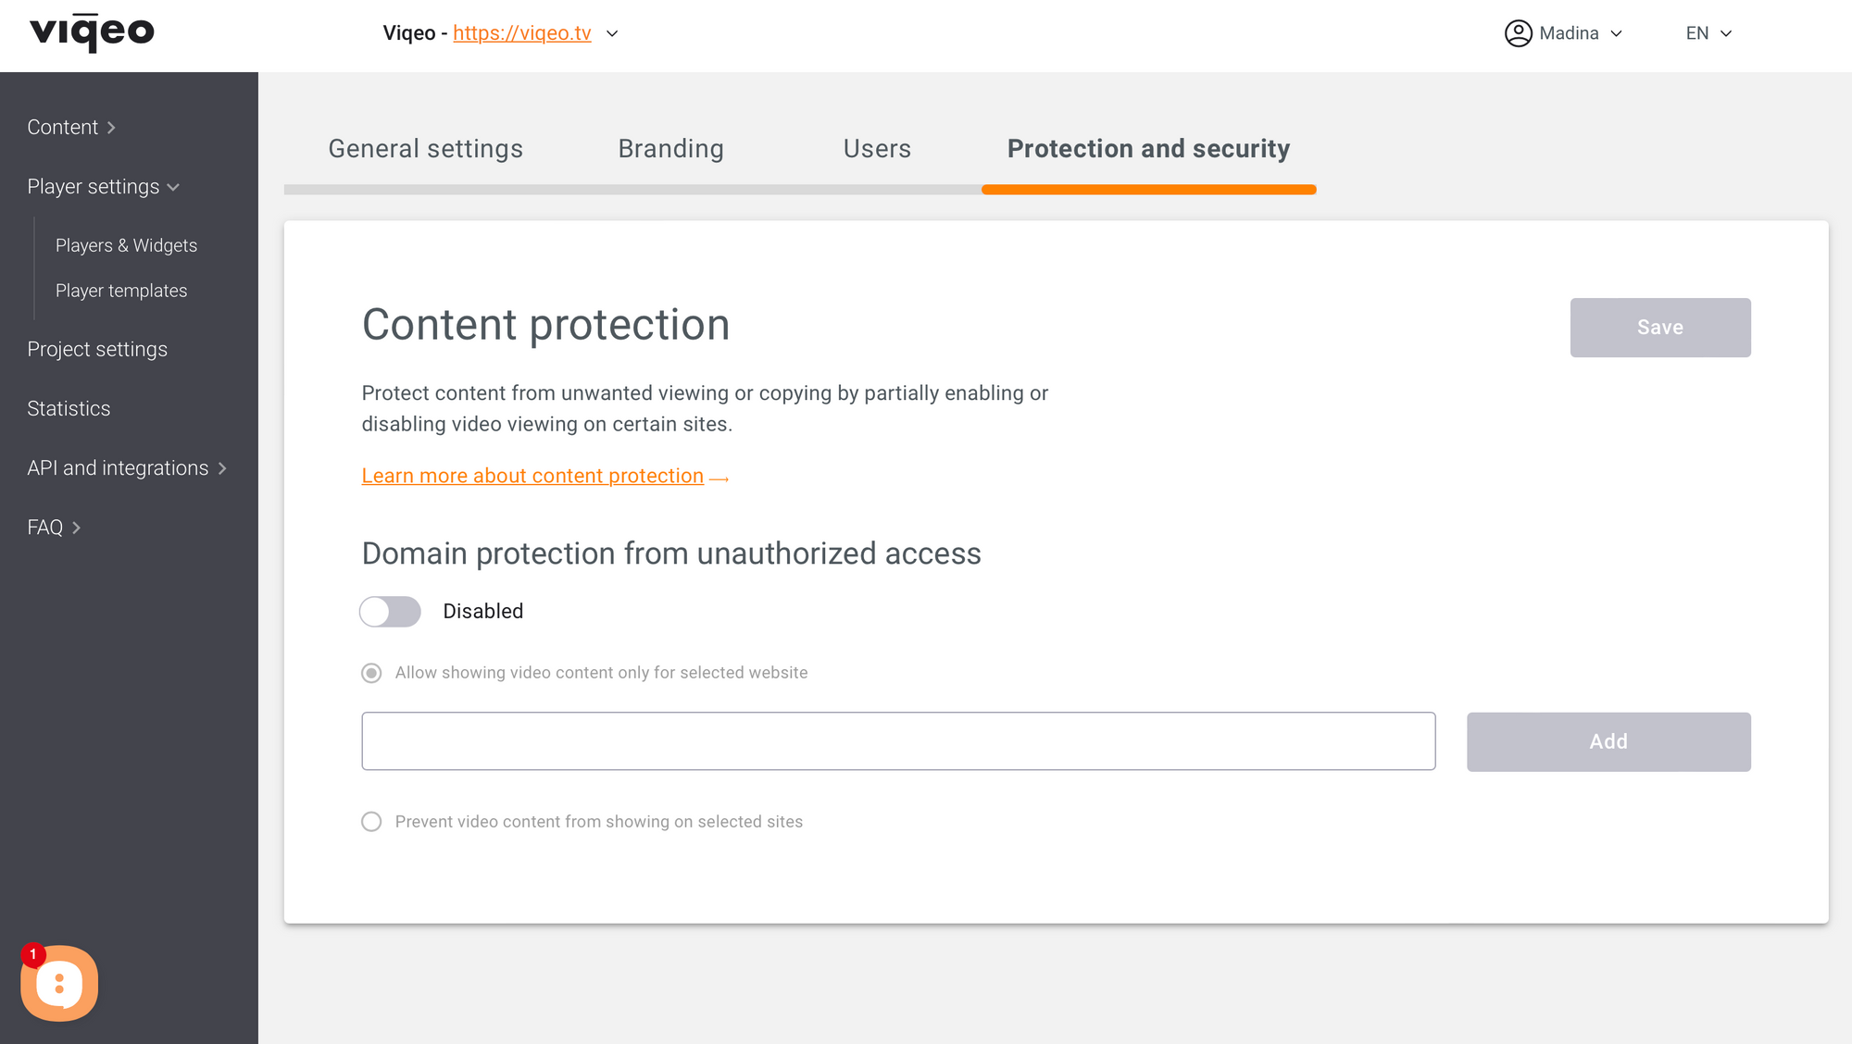Select Allow showing video content radio button
Viewport: 1852px width, 1044px height.
click(371, 673)
